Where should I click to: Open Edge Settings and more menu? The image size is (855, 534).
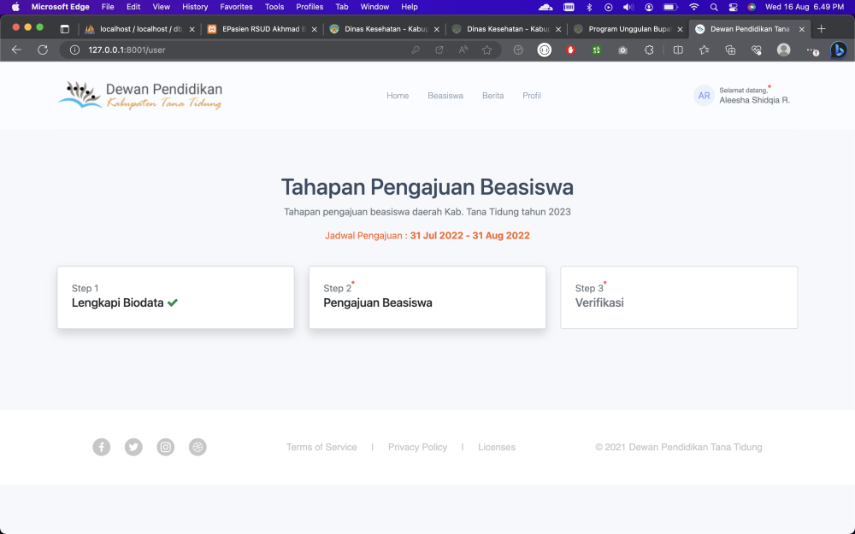point(811,50)
